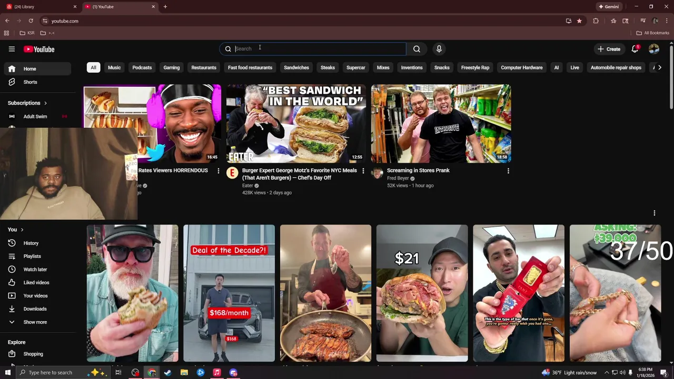Reload the page with the browser refresh icon
Viewport: 674px width, 379px height.
pos(31,21)
